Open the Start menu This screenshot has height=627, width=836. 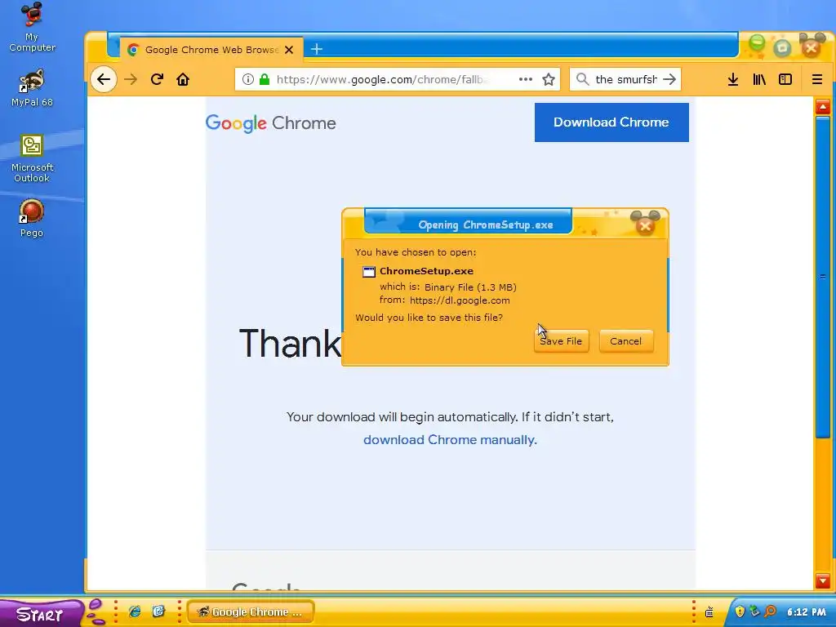[x=41, y=614]
